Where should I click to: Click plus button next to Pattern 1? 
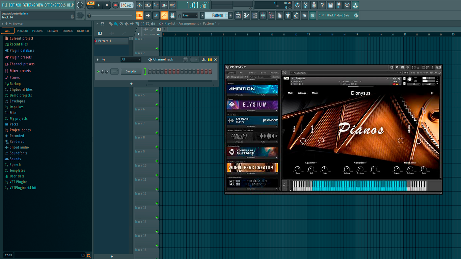[x=231, y=15]
